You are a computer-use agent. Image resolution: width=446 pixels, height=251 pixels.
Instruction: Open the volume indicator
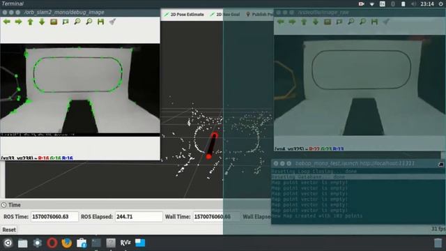click(x=413, y=4)
